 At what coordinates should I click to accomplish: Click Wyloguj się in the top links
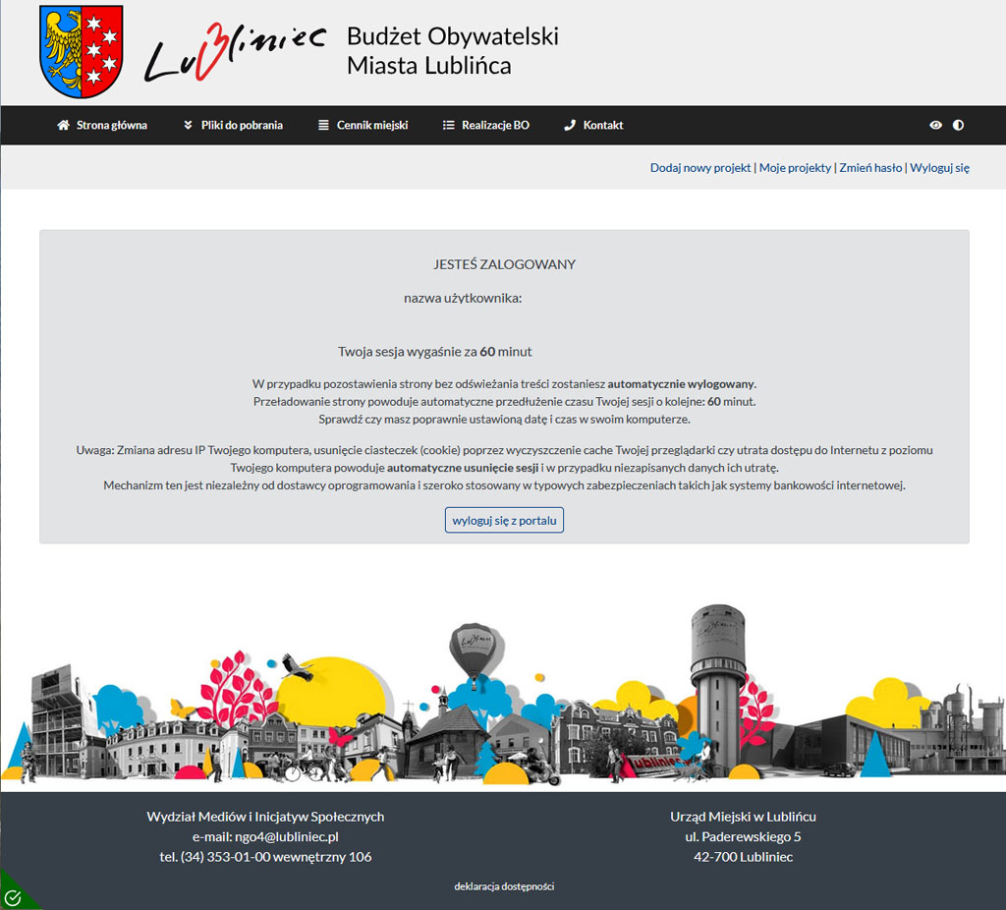[x=939, y=168]
